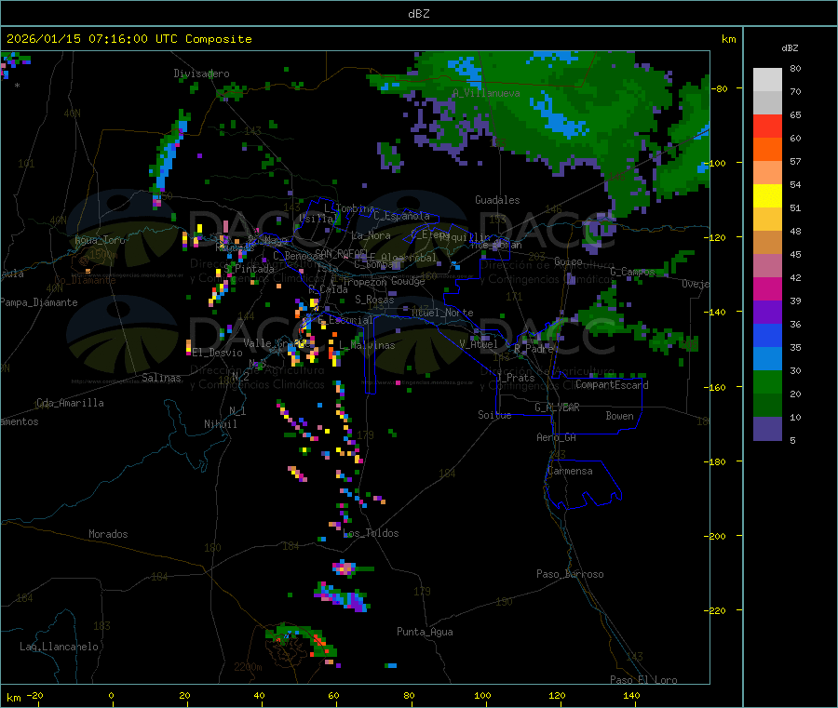Click the legend value 5
838x708 pixels.
click(792, 440)
